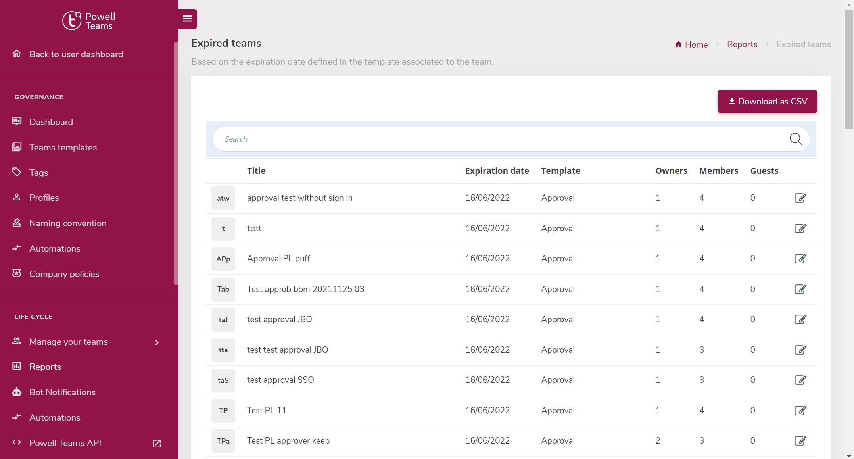Open the Reports section

45,367
